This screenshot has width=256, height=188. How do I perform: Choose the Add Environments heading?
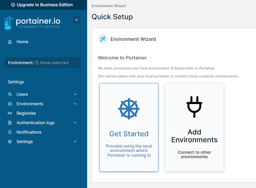[194, 136]
